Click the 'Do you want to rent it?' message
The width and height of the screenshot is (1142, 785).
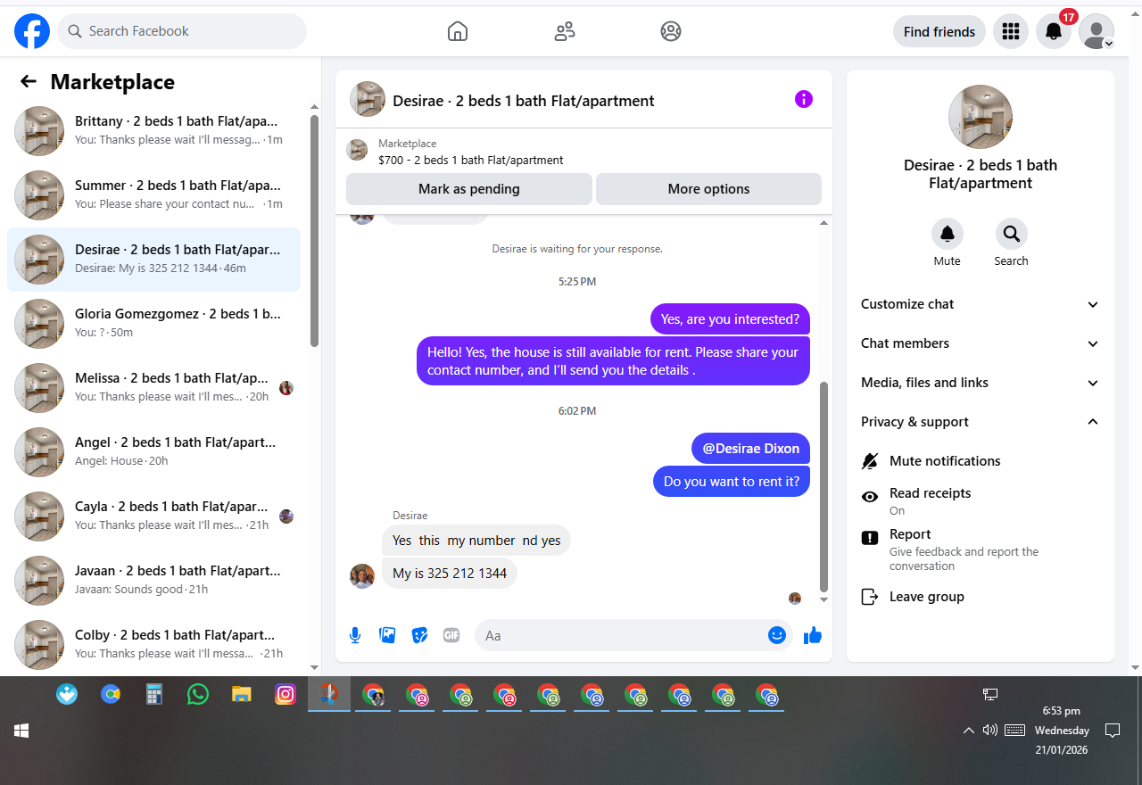coord(732,482)
